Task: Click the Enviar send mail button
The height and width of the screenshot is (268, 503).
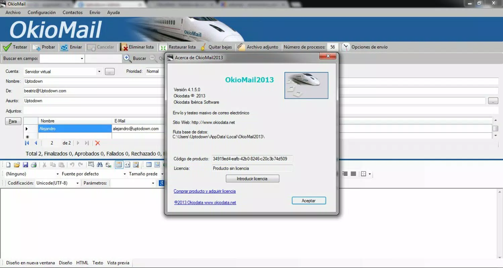Action: pos(71,47)
